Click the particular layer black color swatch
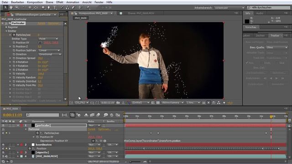292x164 pixels. (33, 125)
